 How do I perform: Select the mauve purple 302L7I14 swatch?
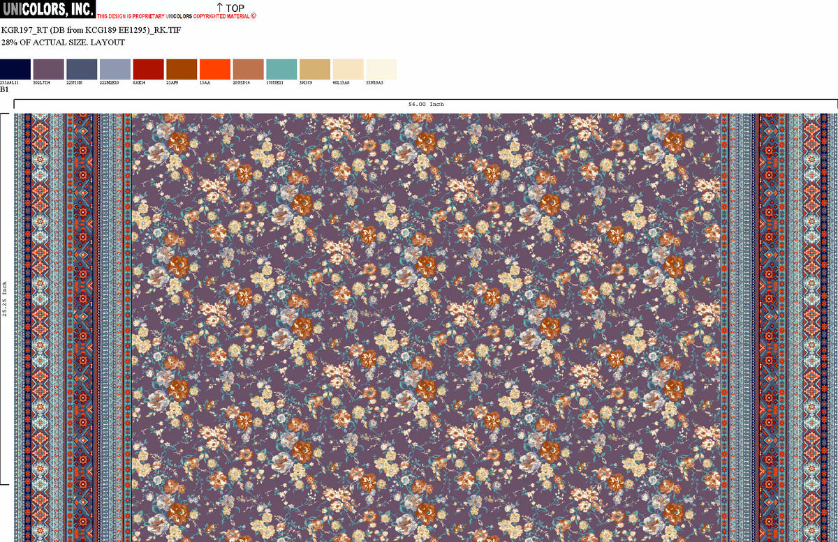coord(48,69)
